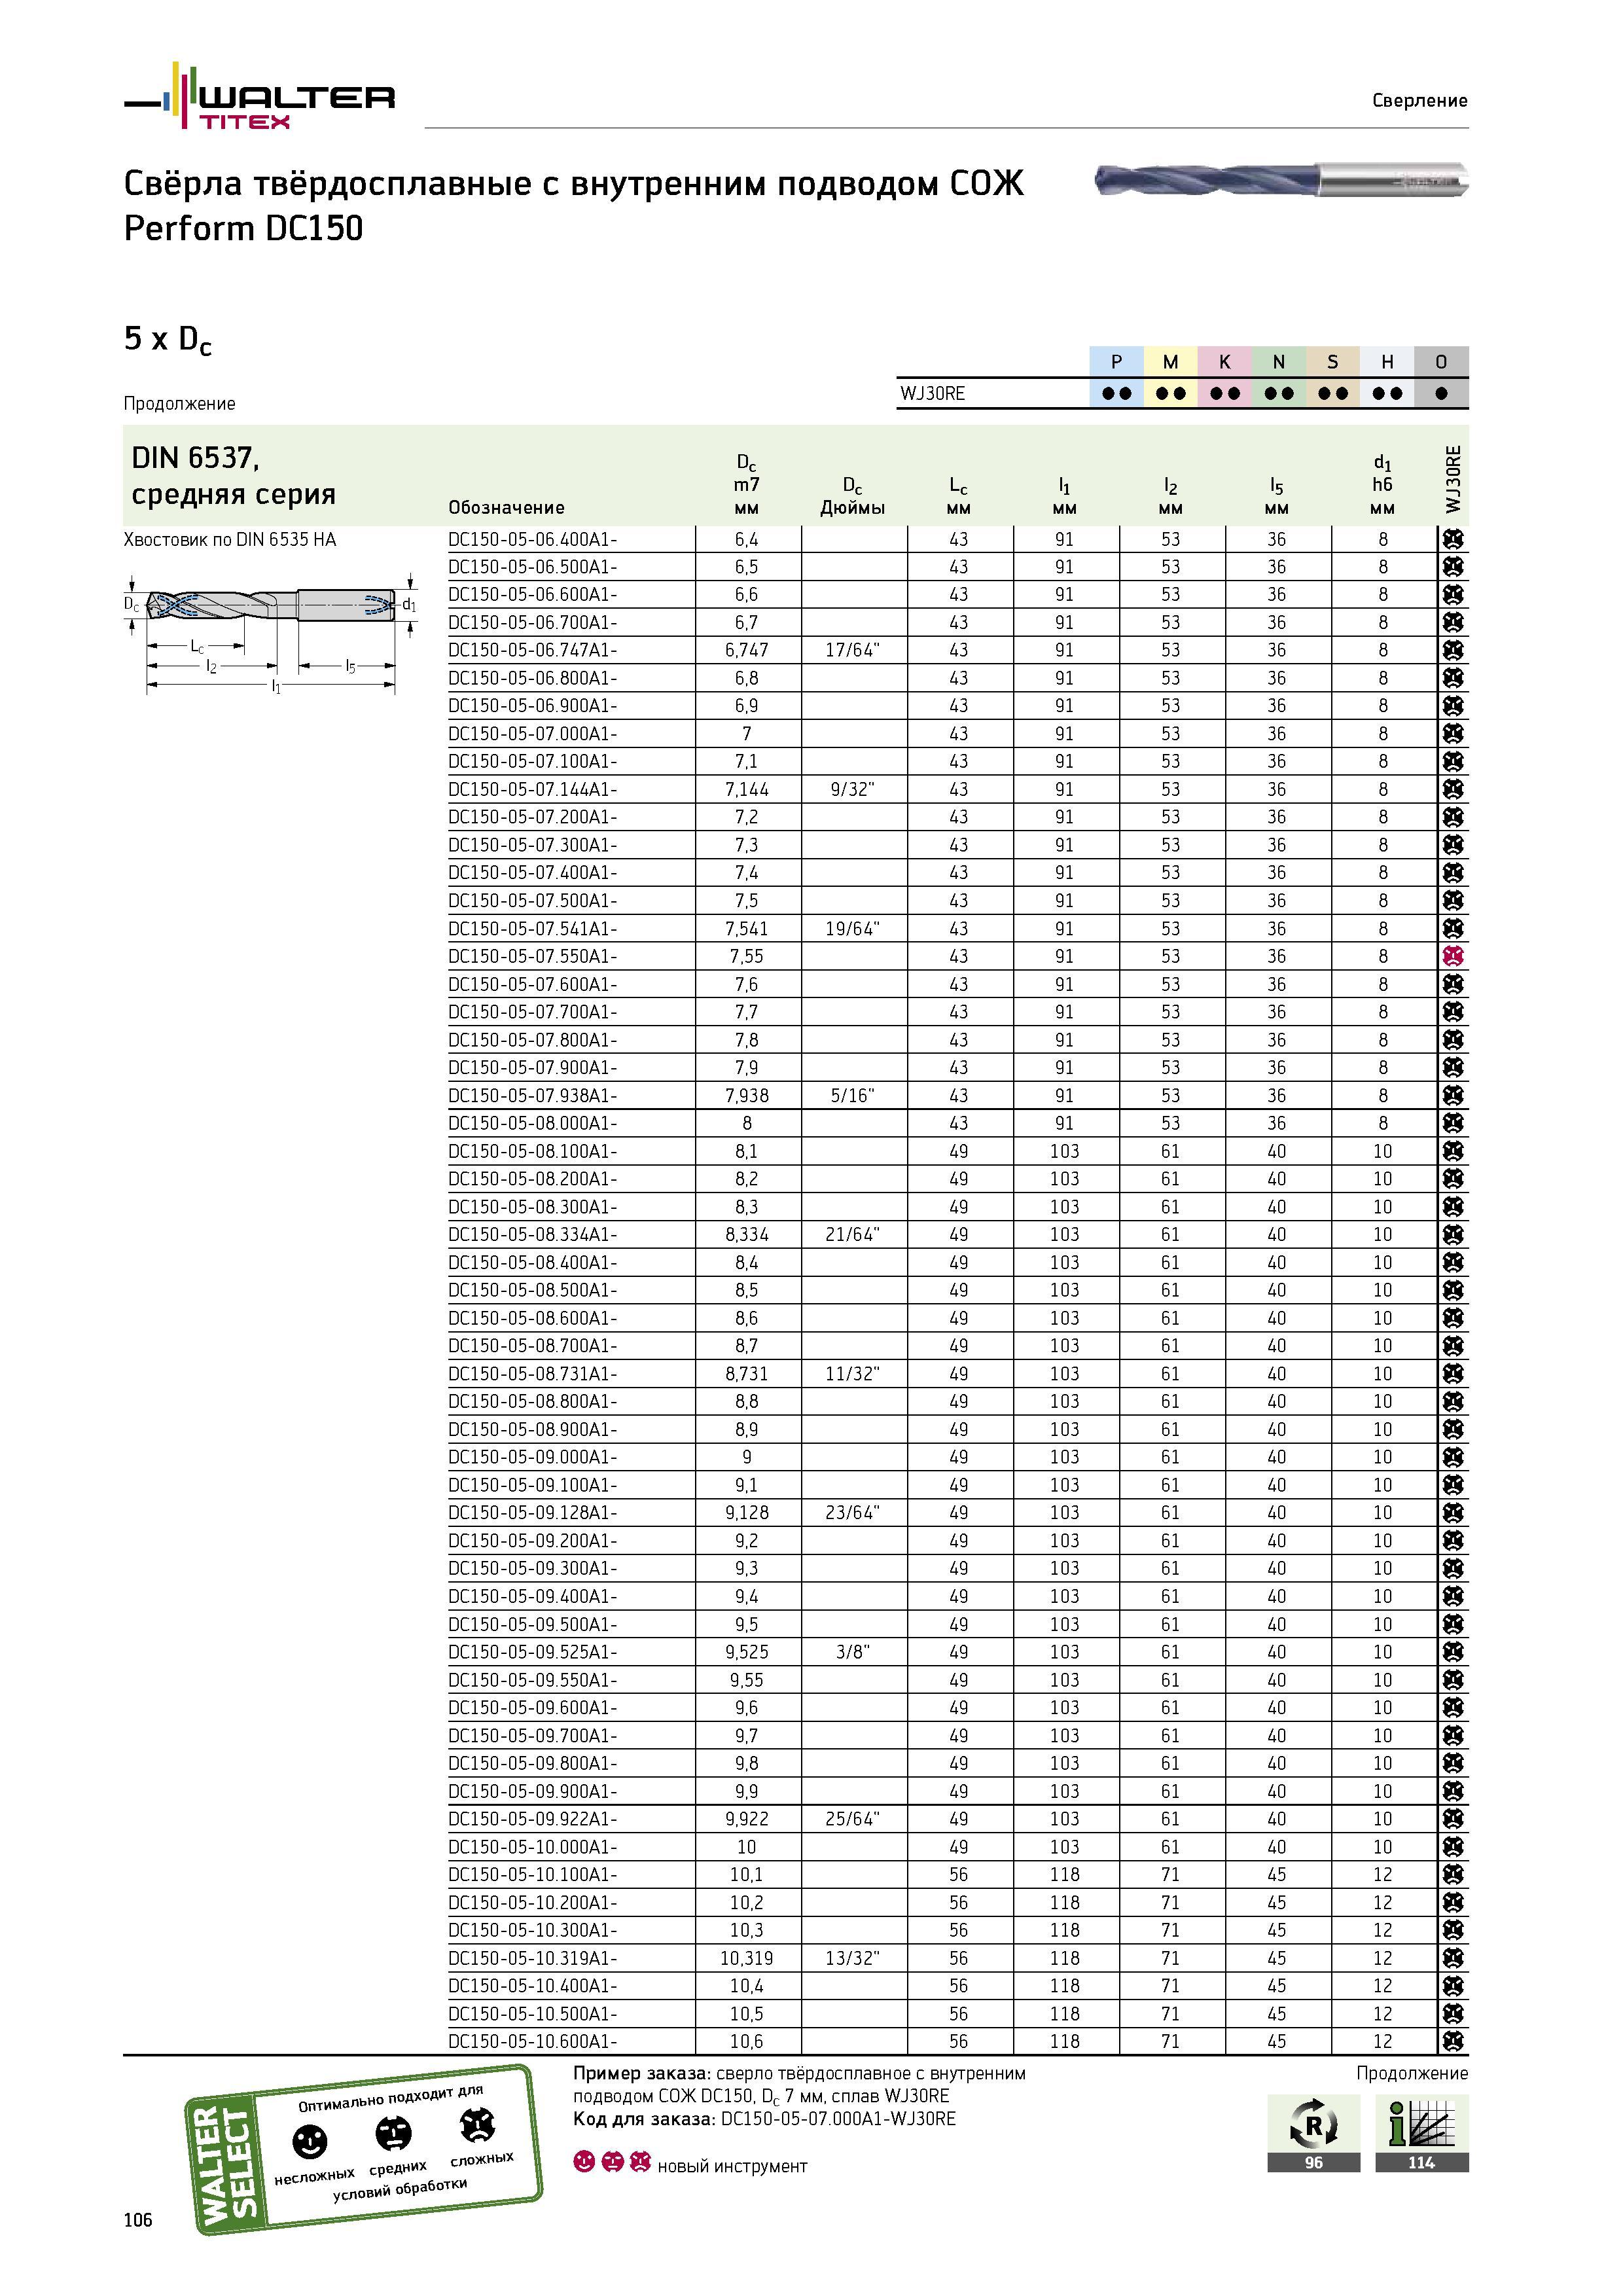The image size is (1623, 2296).
Task: Click the inch value 23/64"
Action: (x=852, y=1513)
